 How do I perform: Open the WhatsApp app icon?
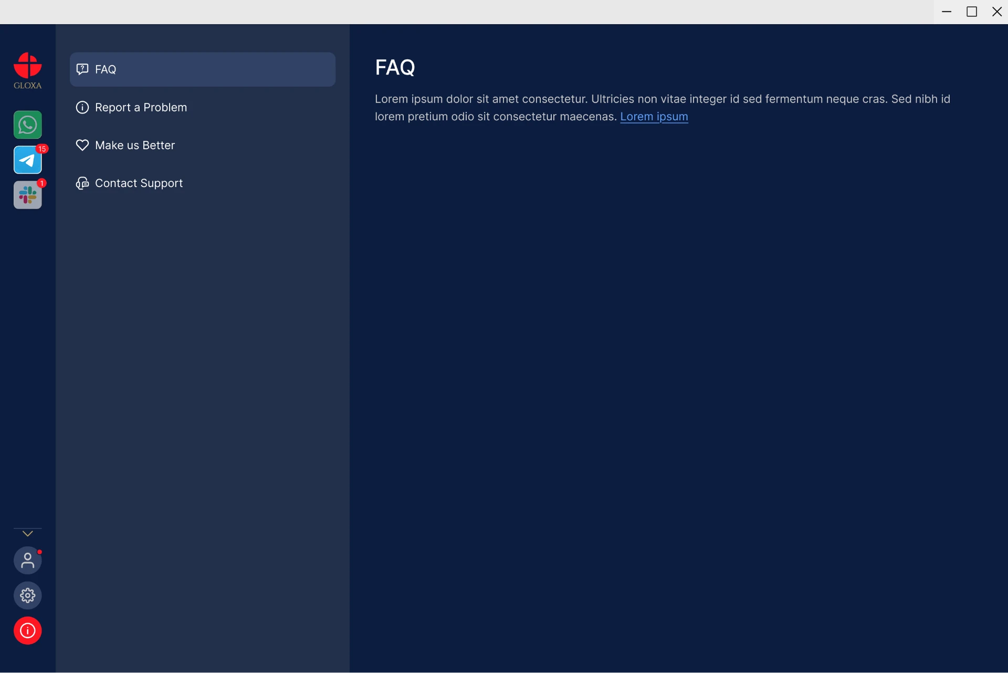(x=27, y=125)
